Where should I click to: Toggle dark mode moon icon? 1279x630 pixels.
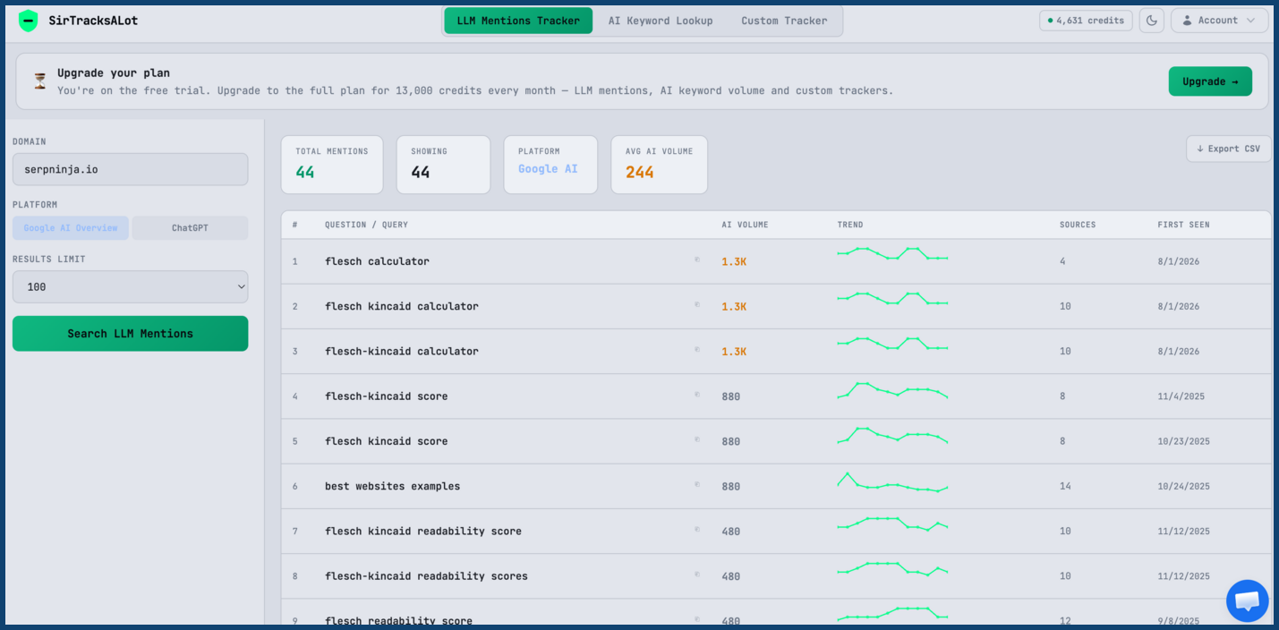tap(1152, 21)
